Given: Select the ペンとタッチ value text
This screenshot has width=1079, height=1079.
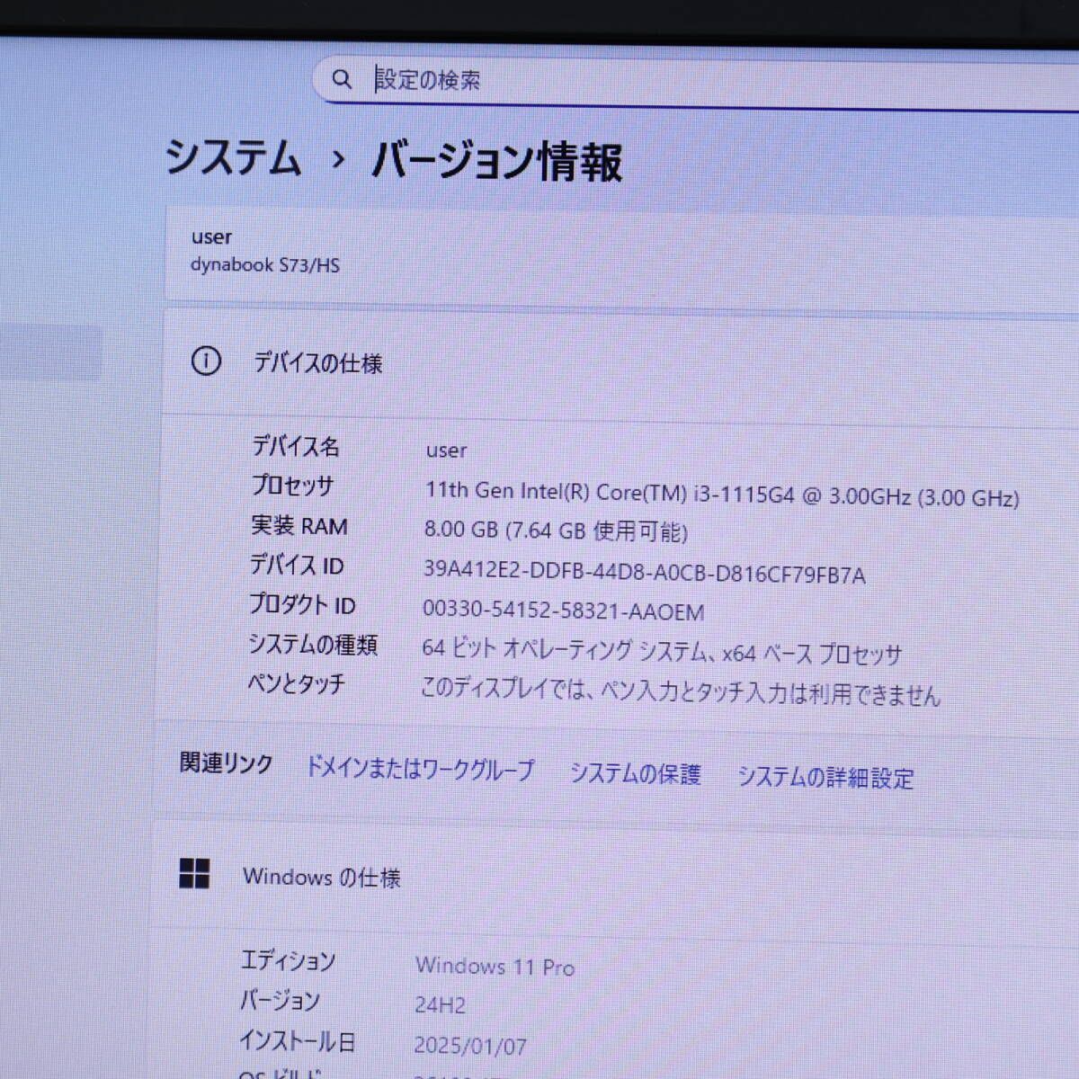Looking at the screenshot, I should (681, 692).
